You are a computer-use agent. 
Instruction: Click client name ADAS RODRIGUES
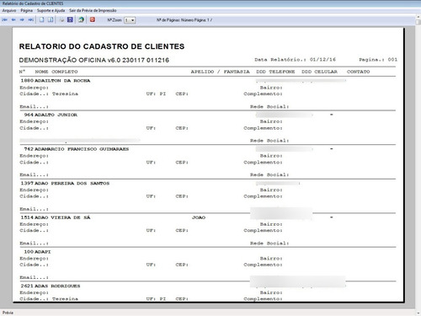click(57, 286)
